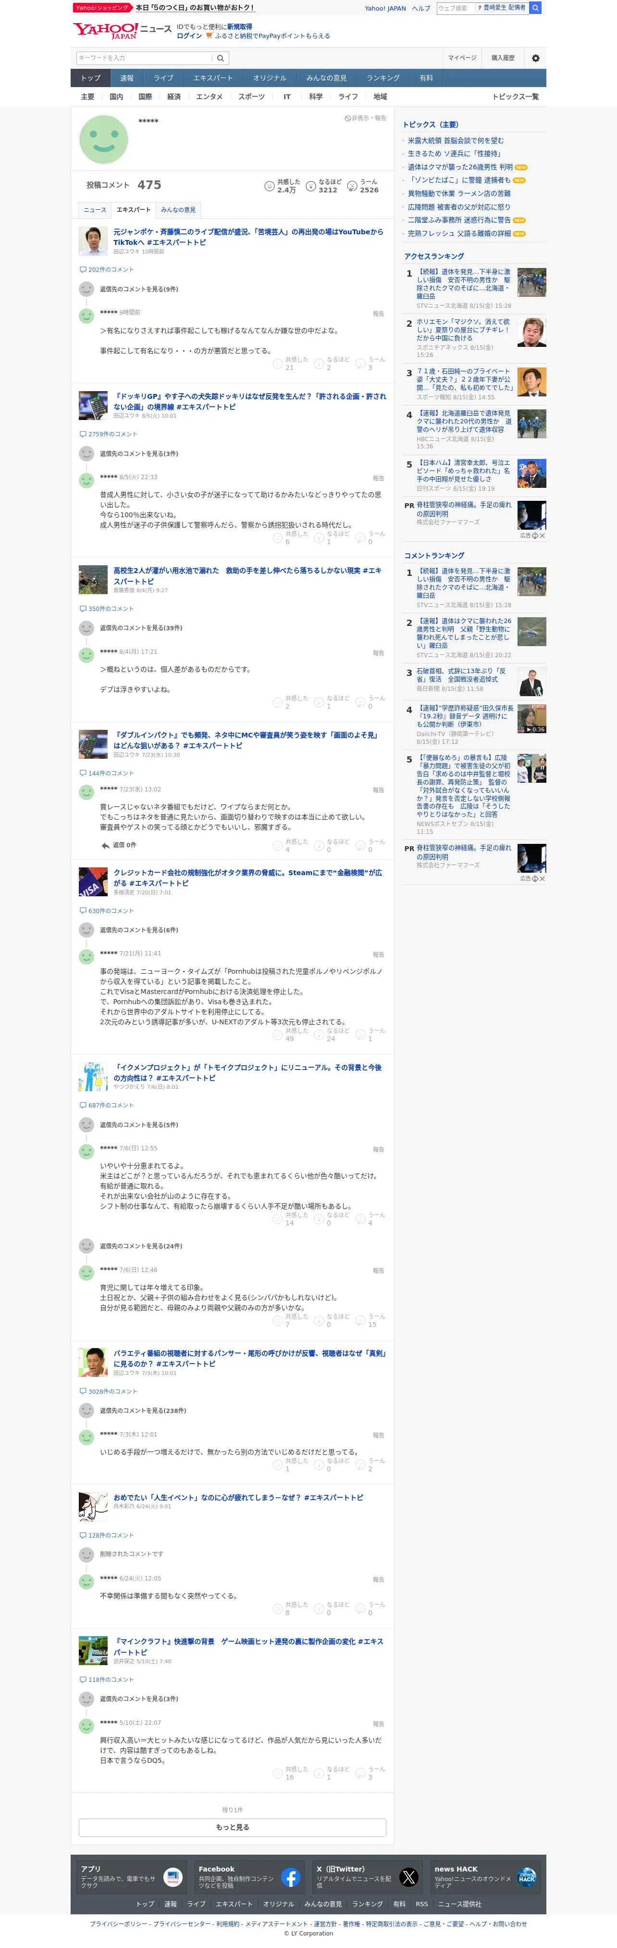Open ランキング in the blue navigation bar

[383, 78]
